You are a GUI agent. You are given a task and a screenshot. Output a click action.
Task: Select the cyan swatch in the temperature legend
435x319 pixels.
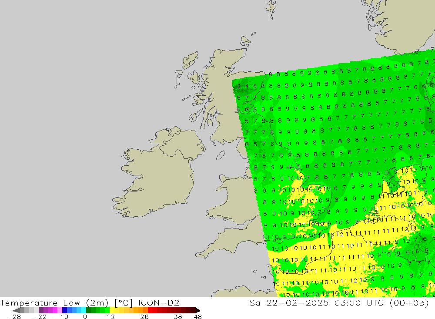[x=84, y=310]
